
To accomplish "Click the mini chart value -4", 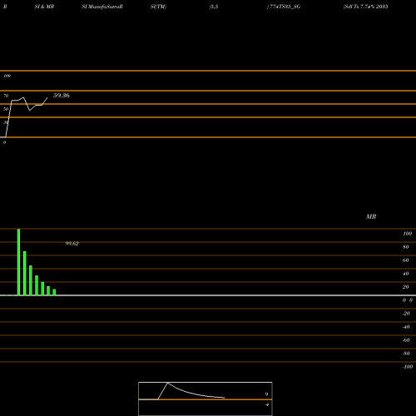I will (x=266, y=404).
